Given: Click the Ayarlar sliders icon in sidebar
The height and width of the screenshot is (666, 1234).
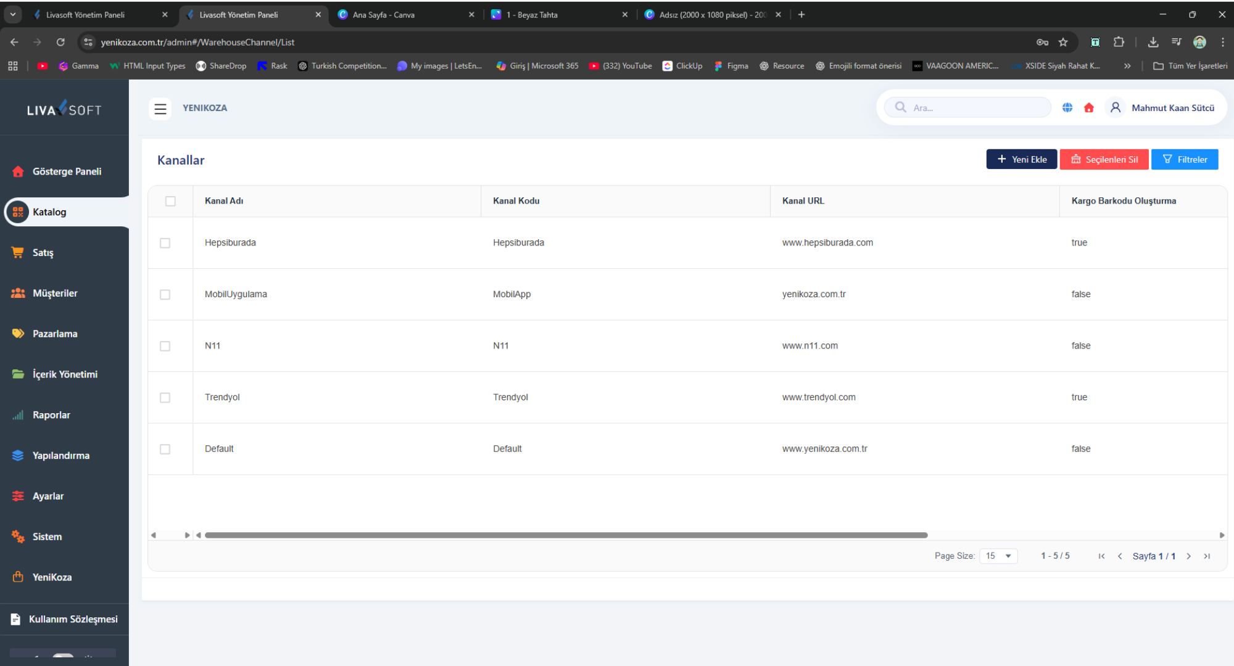Looking at the screenshot, I should tap(18, 496).
